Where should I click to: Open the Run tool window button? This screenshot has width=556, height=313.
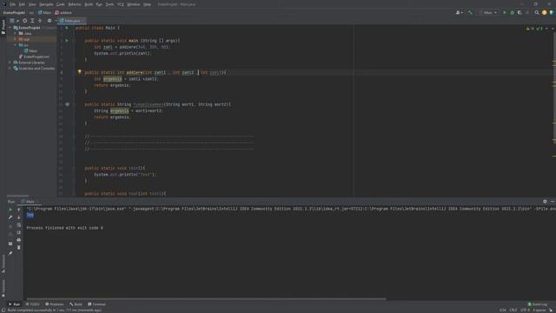pos(14,304)
